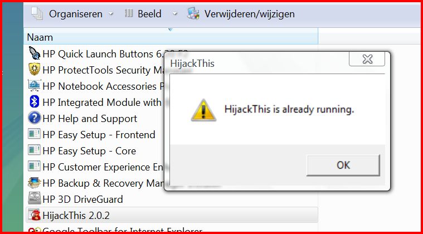423x234 pixels.
Task: Choose Verwijderen/wijzigen in the toolbar
Action: (x=241, y=14)
